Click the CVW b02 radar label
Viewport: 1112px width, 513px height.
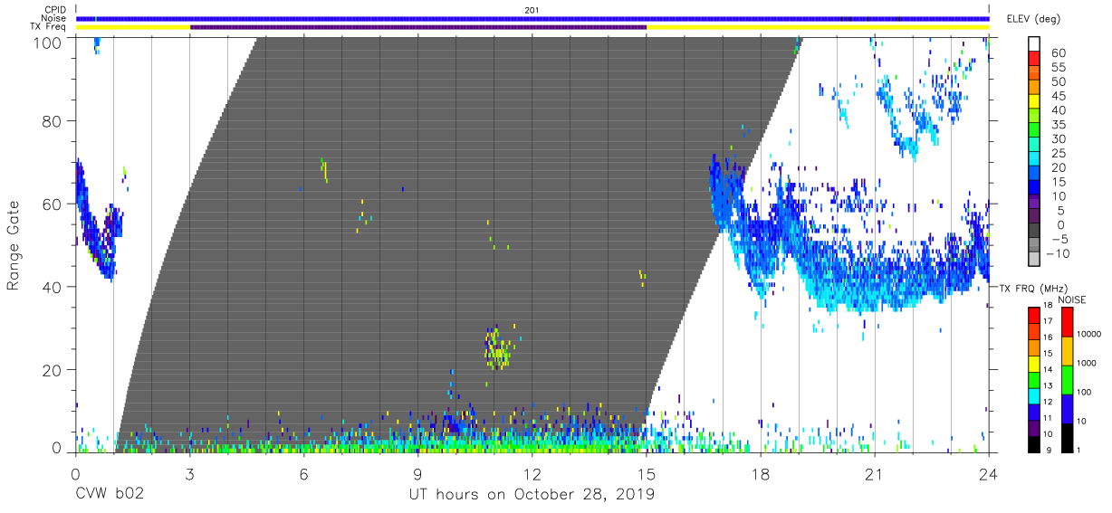110,495
